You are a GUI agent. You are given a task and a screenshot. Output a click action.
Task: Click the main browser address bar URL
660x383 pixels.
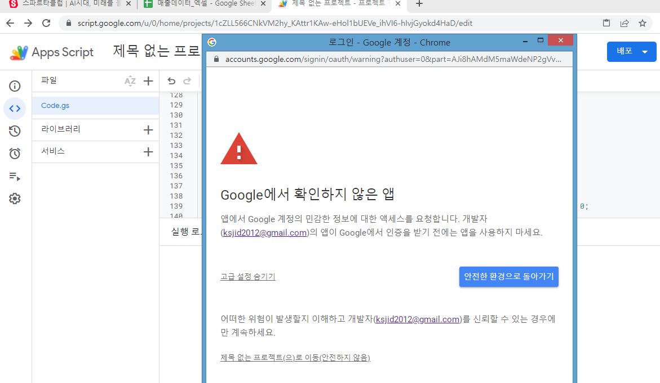point(275,23)
